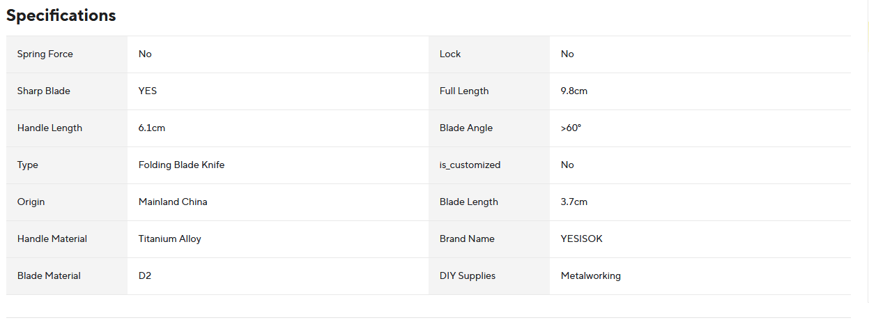Select the DIY Supplies label cell
Image resolution: width=869 pixels, height=325 pixels.
[x=489, y=276]
